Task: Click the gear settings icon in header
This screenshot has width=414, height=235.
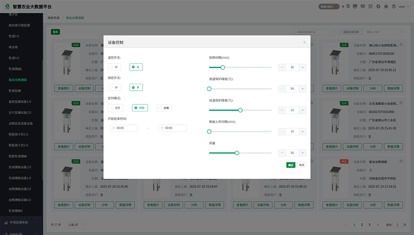Action: pos(378,7)
